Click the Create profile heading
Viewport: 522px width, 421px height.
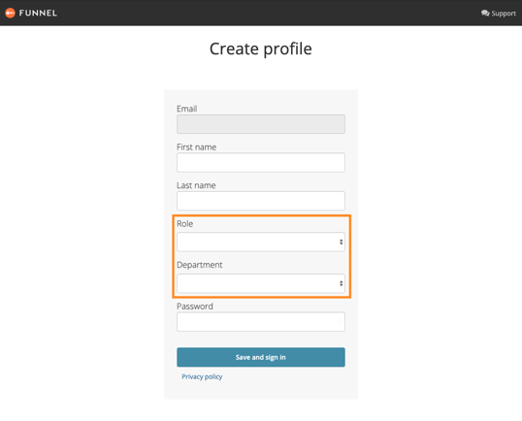point(261,49)
